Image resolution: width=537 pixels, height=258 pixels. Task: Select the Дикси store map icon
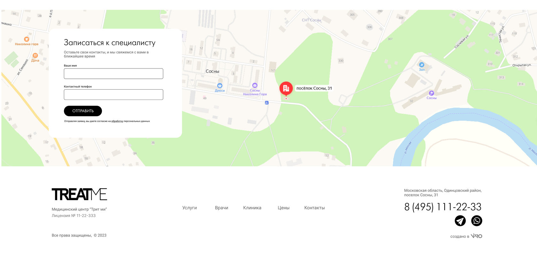pyautogui.click(x=220, y=85)
